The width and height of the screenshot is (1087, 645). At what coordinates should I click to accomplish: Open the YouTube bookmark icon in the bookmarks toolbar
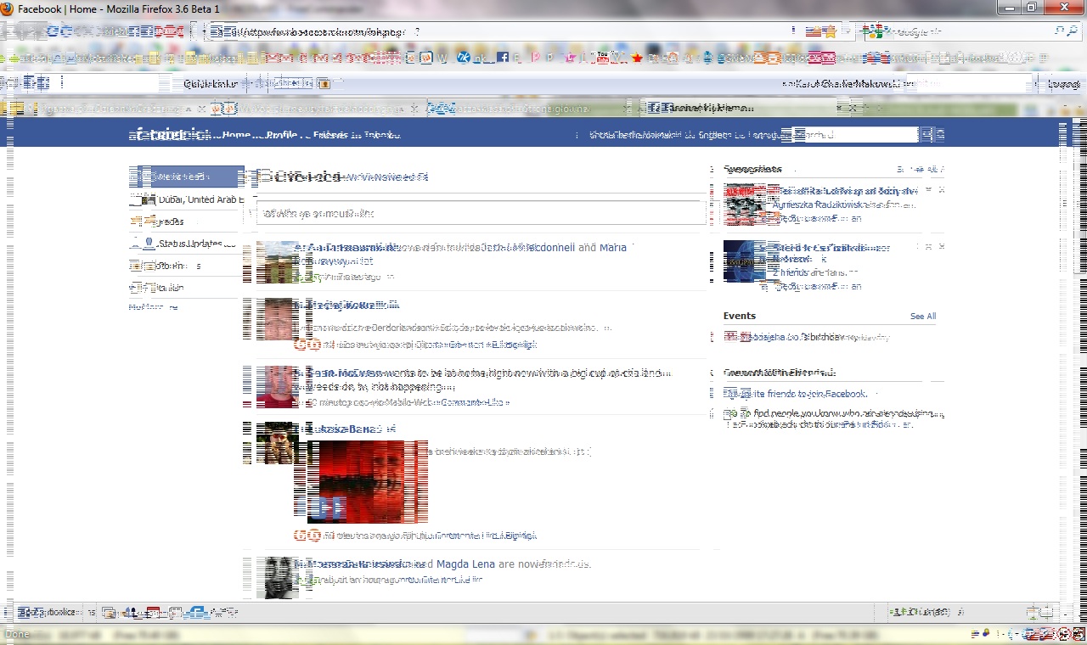tap(603, 58)
